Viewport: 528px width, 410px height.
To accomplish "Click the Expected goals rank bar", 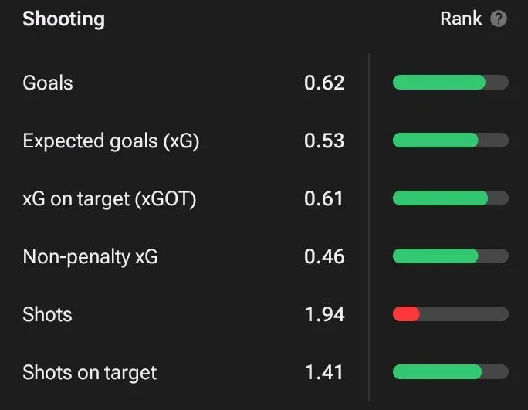I will click(451, 141).
